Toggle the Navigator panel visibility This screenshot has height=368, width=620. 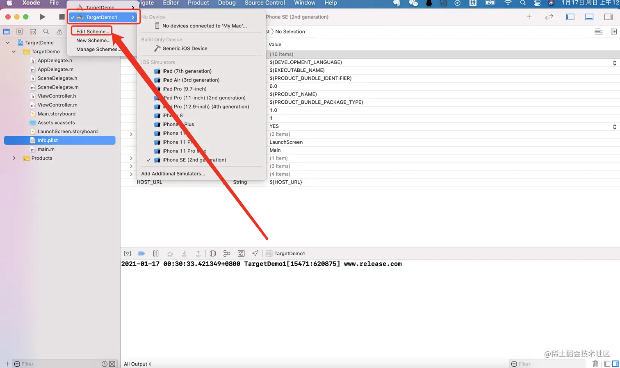(x=570, y=17)
